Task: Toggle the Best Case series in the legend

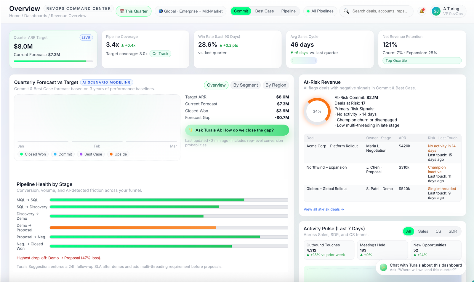Action: (91, 154)
